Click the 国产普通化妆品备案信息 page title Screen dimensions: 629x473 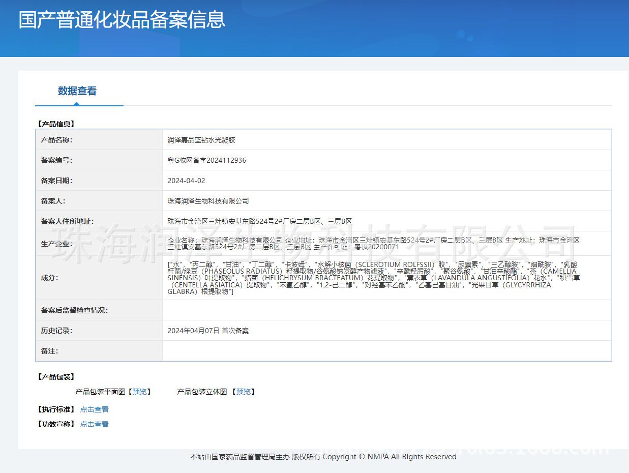pos(122,20)
